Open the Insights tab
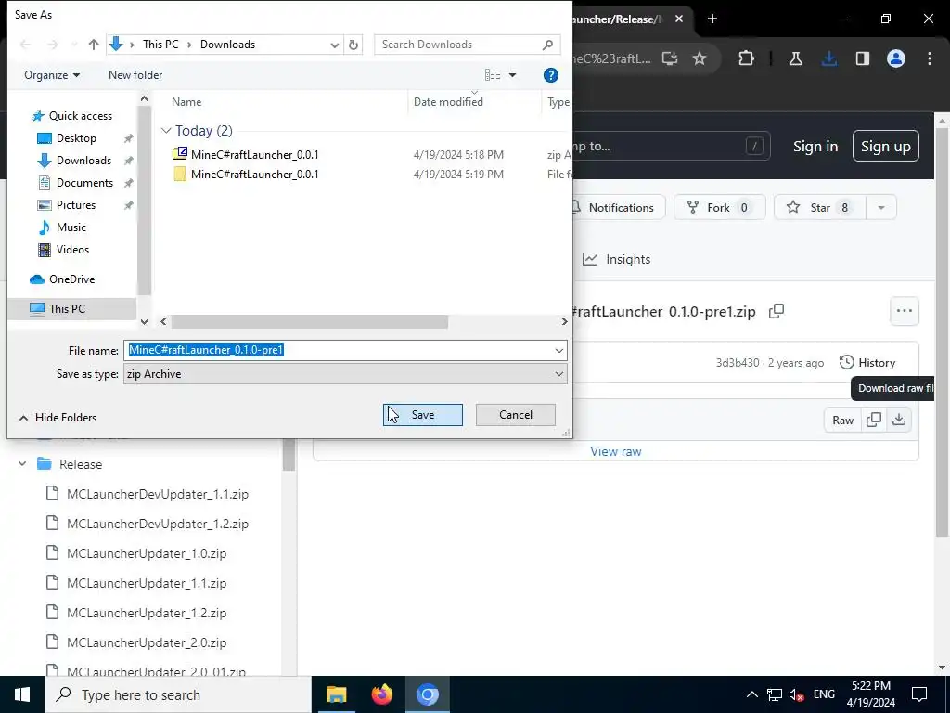This screenshot has width=950, height=713. tap(617, 260)
